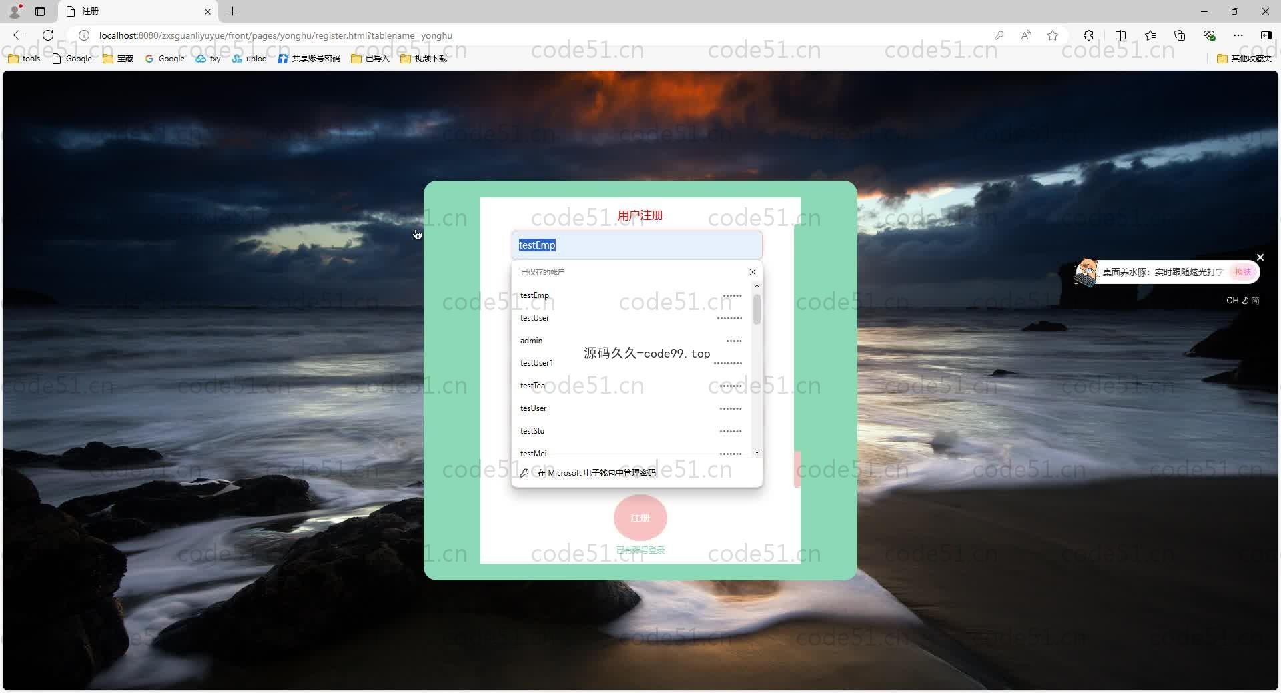Open a new tab with plus button
This screenshot has height=693, width=1281.
coord(232,11)
